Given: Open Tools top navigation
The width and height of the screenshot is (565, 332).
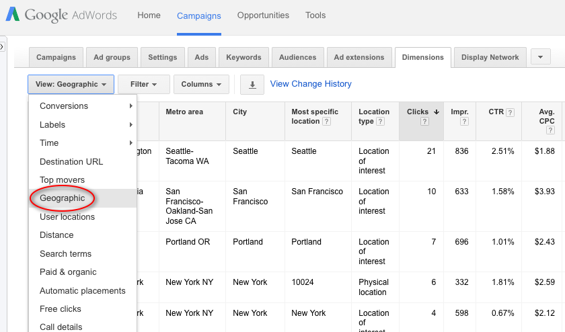Looking at the screenshot, I should click(315, 15).
